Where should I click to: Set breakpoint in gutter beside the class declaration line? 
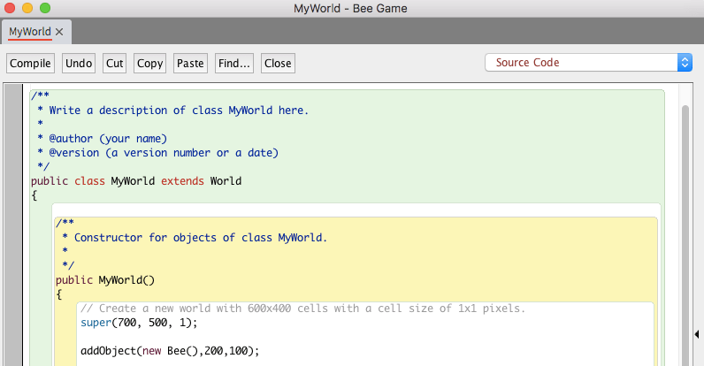[x=15, y=181]
